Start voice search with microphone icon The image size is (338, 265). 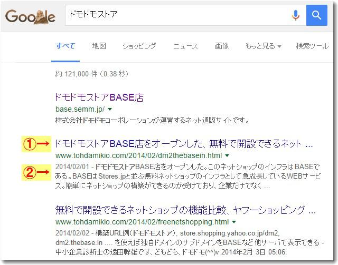[x=296, y=15]
